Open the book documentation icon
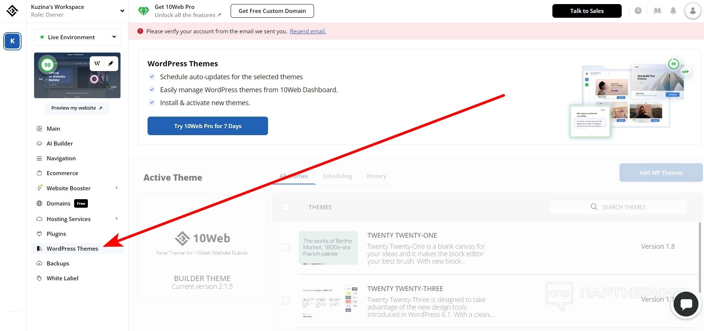The width and height of the screenshot is (704, 331). (x=657, y=11)
